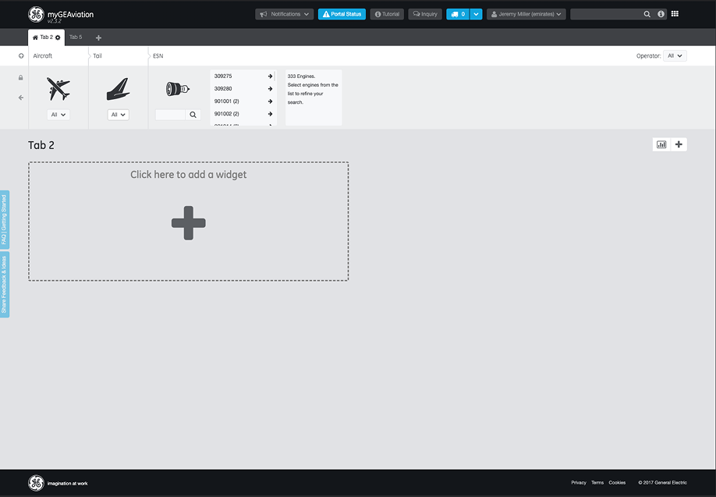Click the GE logo in the header
This screenshot has width=716, height=497.
(x=36, y=14)
